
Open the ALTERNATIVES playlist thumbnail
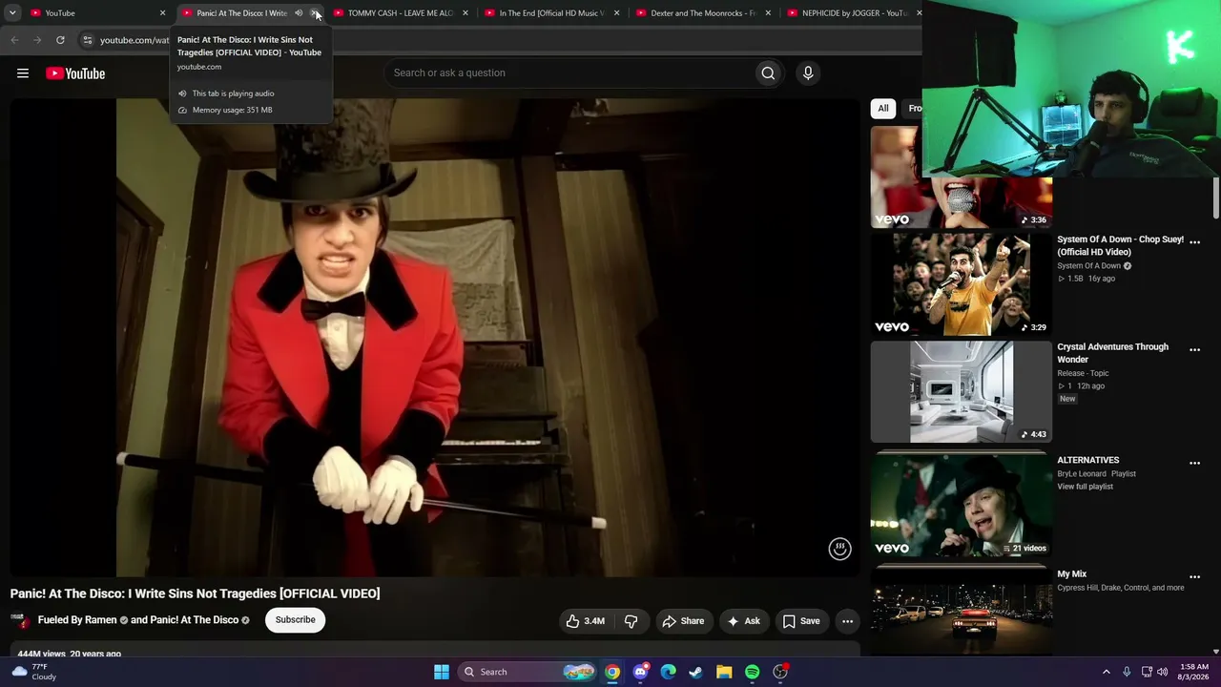point(962,506)
